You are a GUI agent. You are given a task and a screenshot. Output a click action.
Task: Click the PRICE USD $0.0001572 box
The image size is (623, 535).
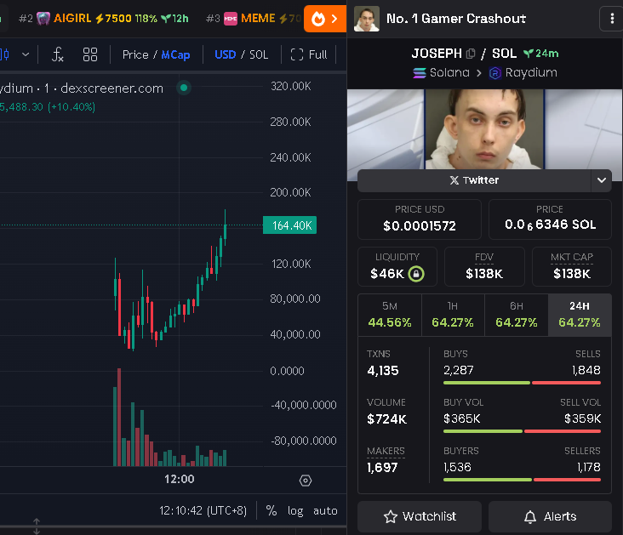[420, 219]
